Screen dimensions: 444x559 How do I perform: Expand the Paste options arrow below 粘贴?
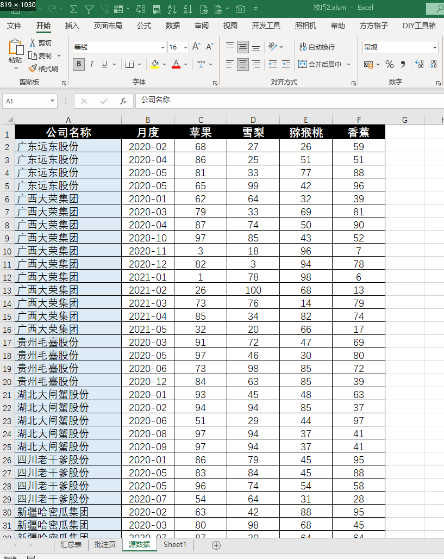click(16, 69)
